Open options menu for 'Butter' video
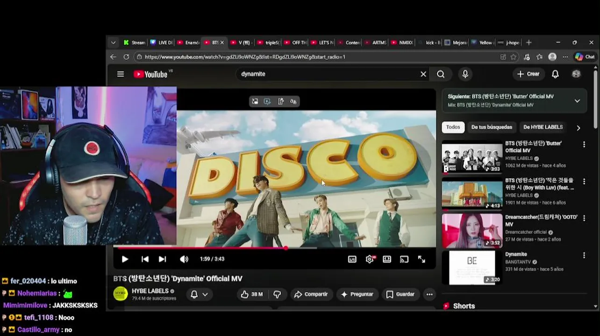 click(584, 145)
